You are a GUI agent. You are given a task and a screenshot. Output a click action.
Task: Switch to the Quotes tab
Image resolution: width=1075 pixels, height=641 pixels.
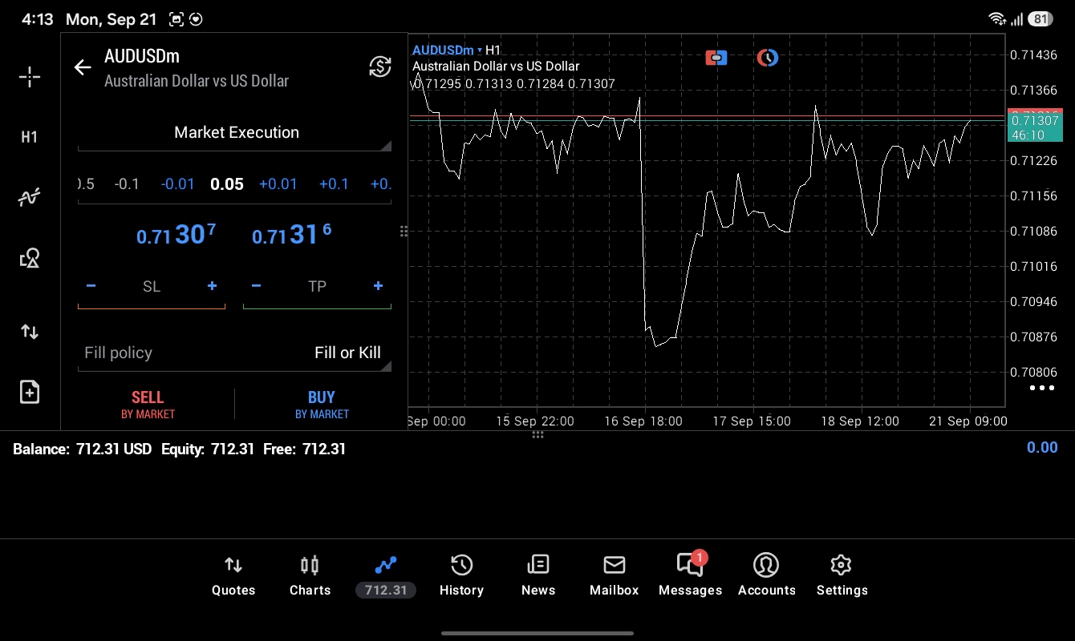point(233,576)
